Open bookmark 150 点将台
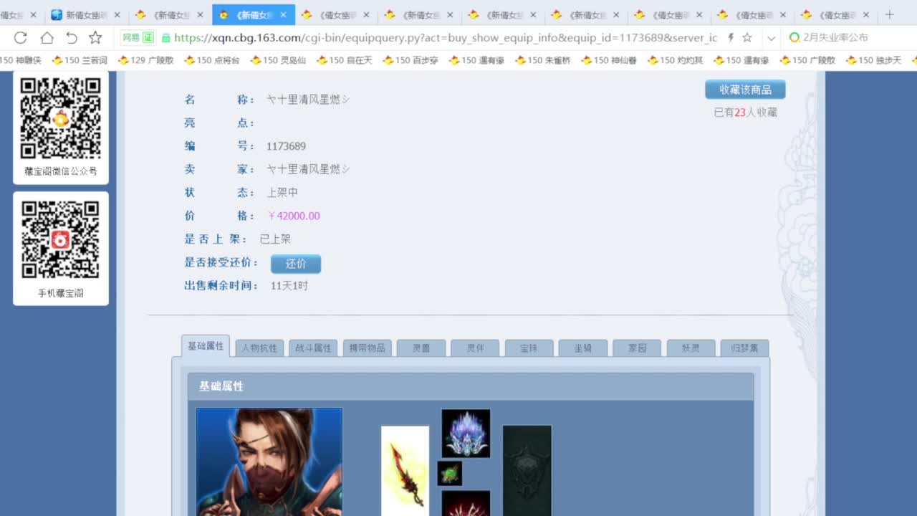Screen dimensions: 917x516 coord(213,60)
